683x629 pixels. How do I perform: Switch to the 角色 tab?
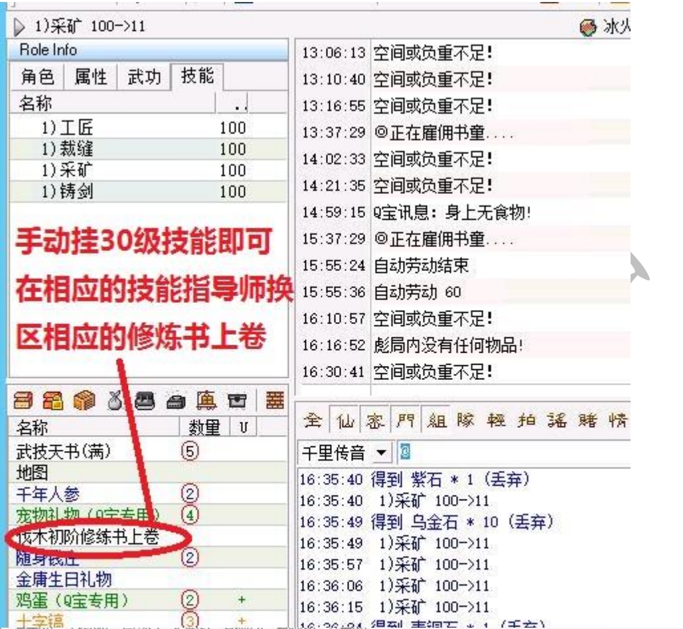pos(37,77)
